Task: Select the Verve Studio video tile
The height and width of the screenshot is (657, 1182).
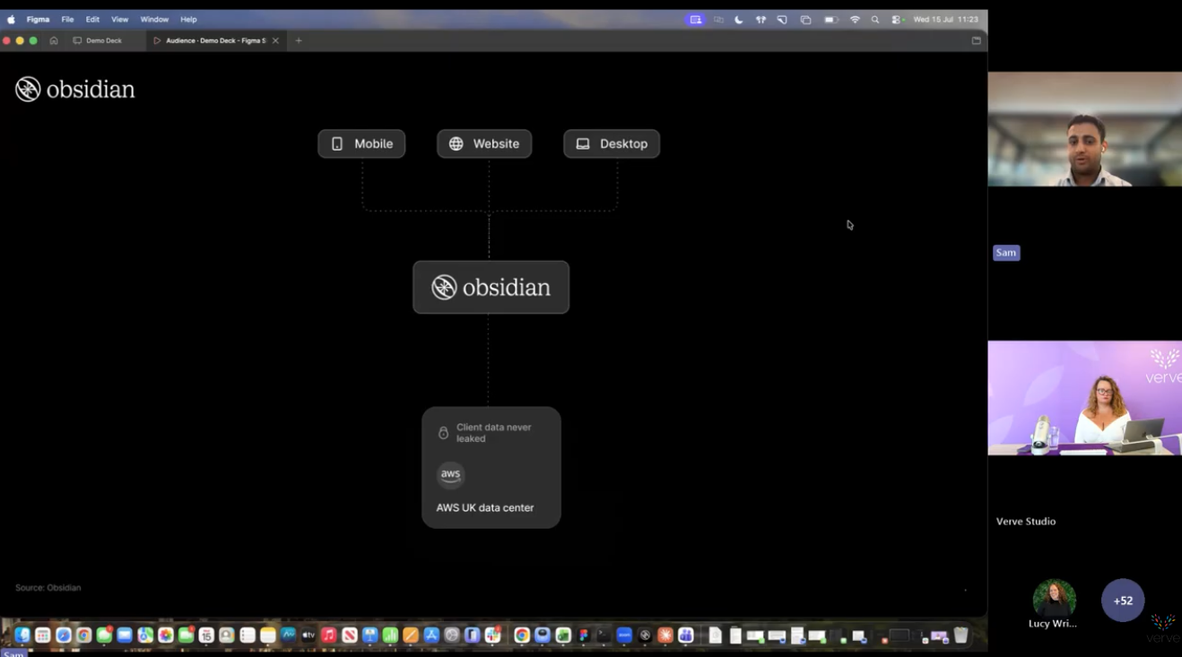Action: click(x=1084, y=398)
